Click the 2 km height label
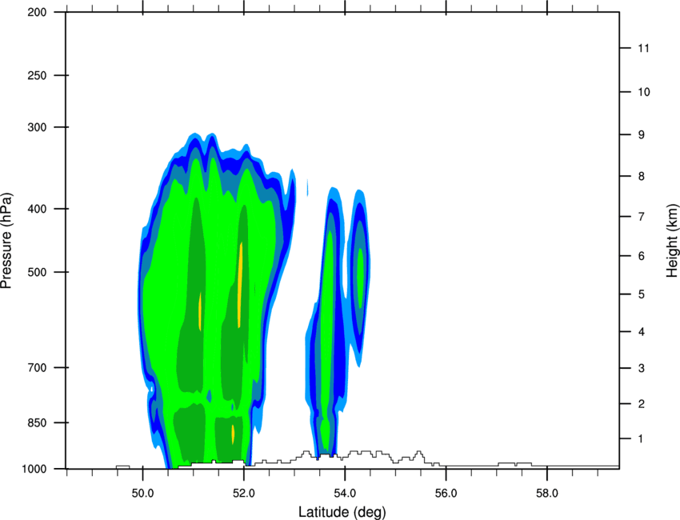680x520 pixels. (642, 404)
